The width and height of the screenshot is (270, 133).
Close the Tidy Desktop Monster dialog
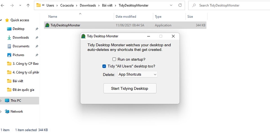tap(173, 36)
